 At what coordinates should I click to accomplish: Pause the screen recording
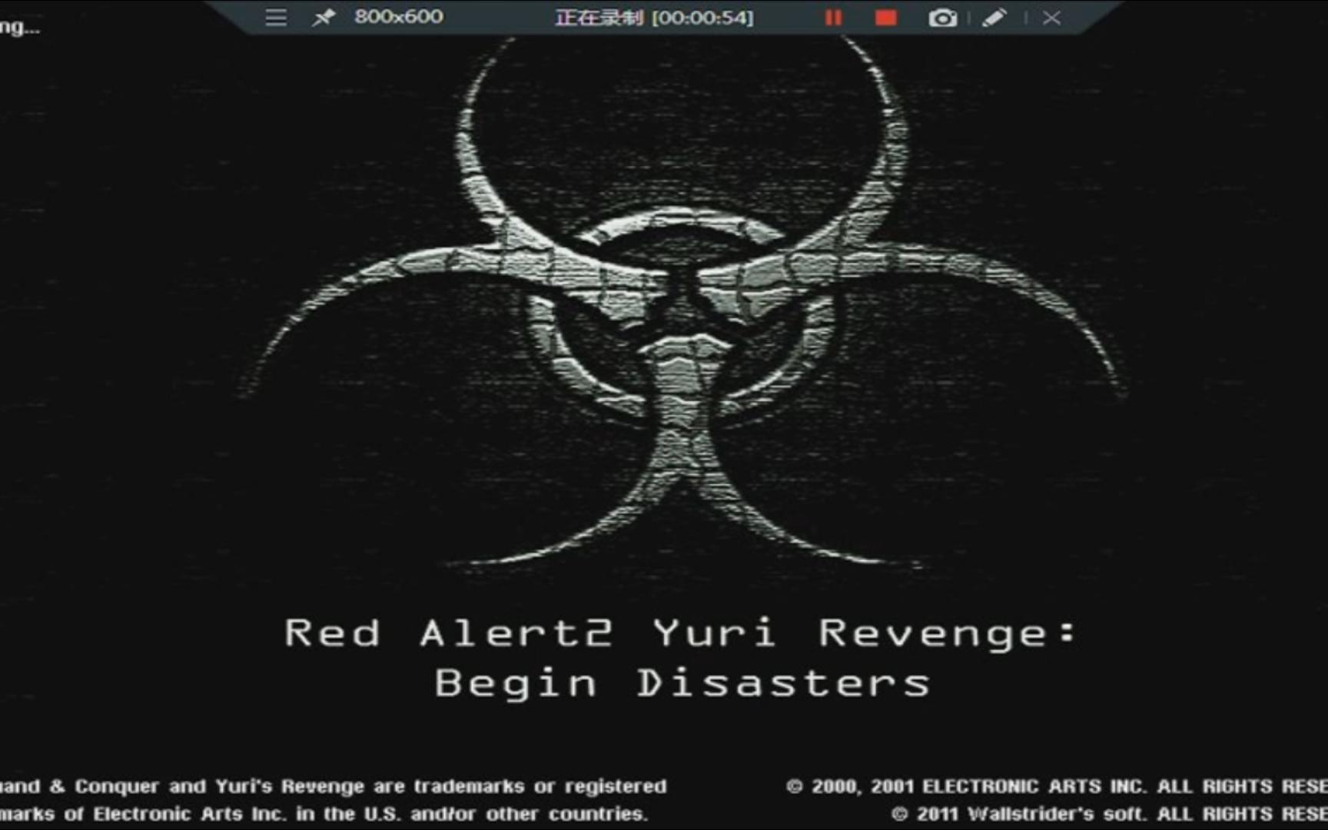833,18
